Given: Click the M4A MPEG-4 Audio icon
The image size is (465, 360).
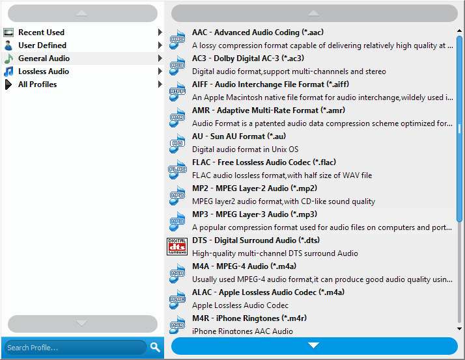Looking at the screenshot, I should point(177,274).
